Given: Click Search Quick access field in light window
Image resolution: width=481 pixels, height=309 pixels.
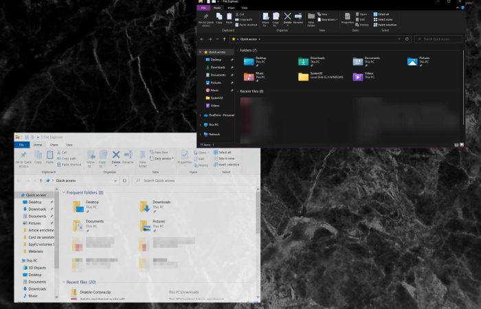Looking at the screenshot, I should pos(195,181).
